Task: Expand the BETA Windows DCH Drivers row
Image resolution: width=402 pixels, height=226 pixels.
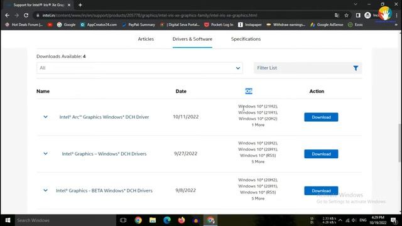Action: (45, 190)
